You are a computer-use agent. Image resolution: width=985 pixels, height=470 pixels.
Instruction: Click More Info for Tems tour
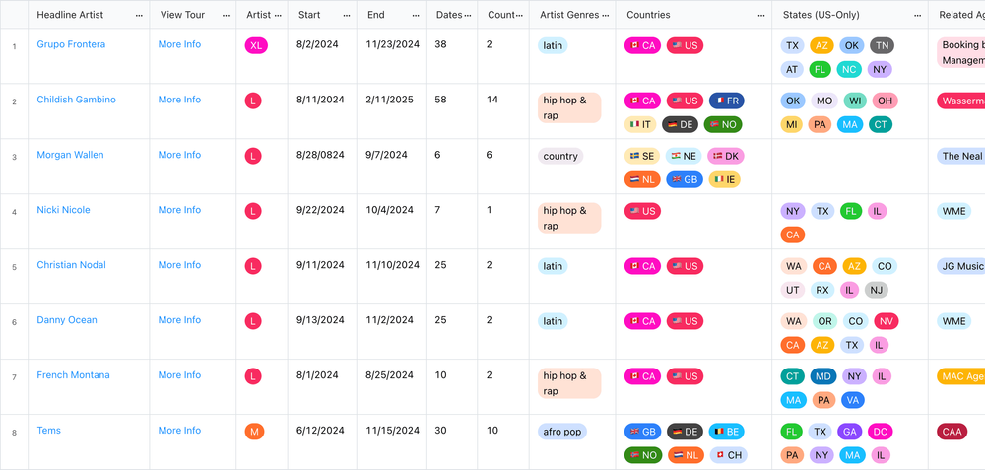click(x=179, y=430)
